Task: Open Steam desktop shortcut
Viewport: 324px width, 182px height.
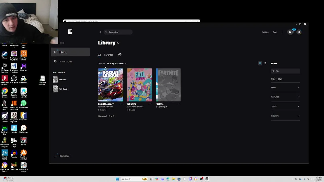Action: coord(5,55)
